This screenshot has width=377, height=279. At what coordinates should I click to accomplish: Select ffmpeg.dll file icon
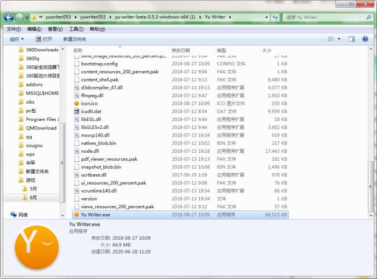(76, 96)
